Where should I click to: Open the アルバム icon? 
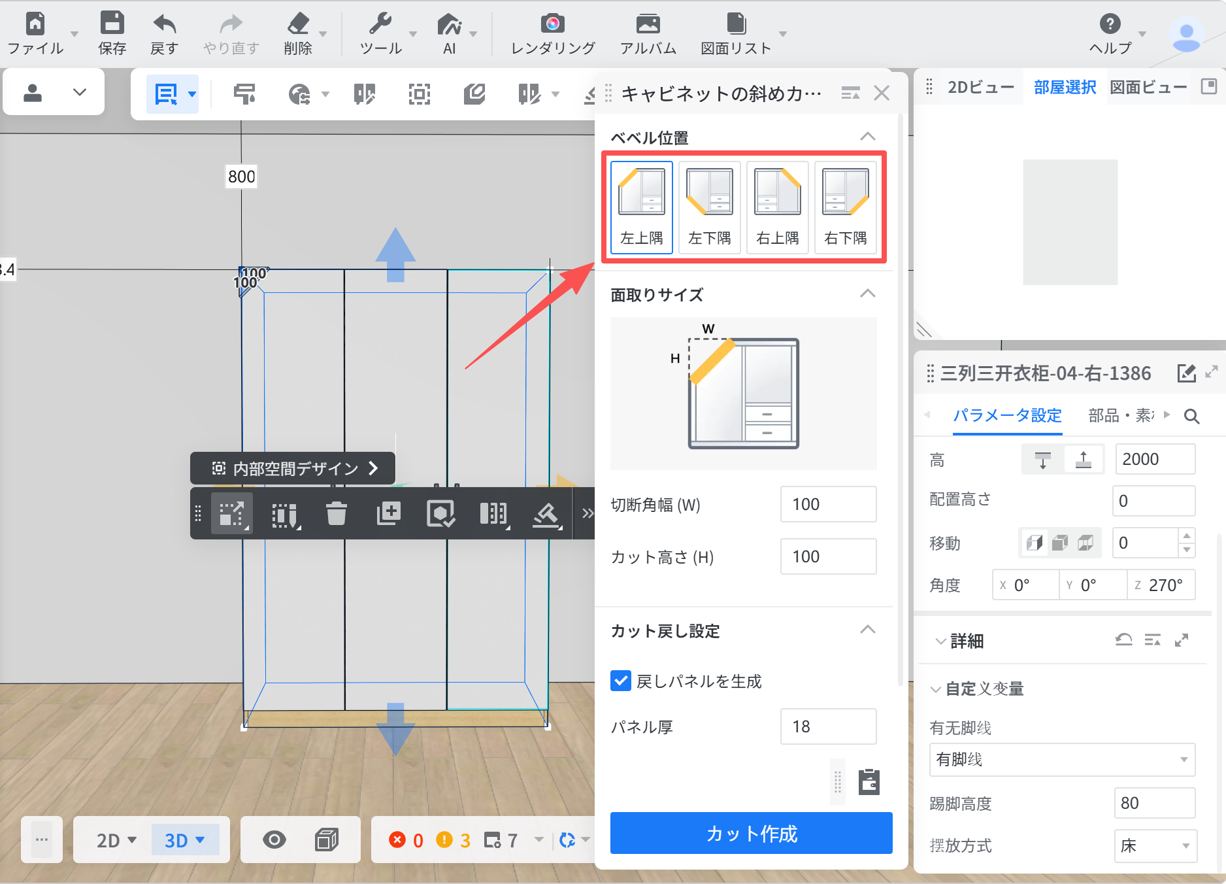tap(648, 24)
